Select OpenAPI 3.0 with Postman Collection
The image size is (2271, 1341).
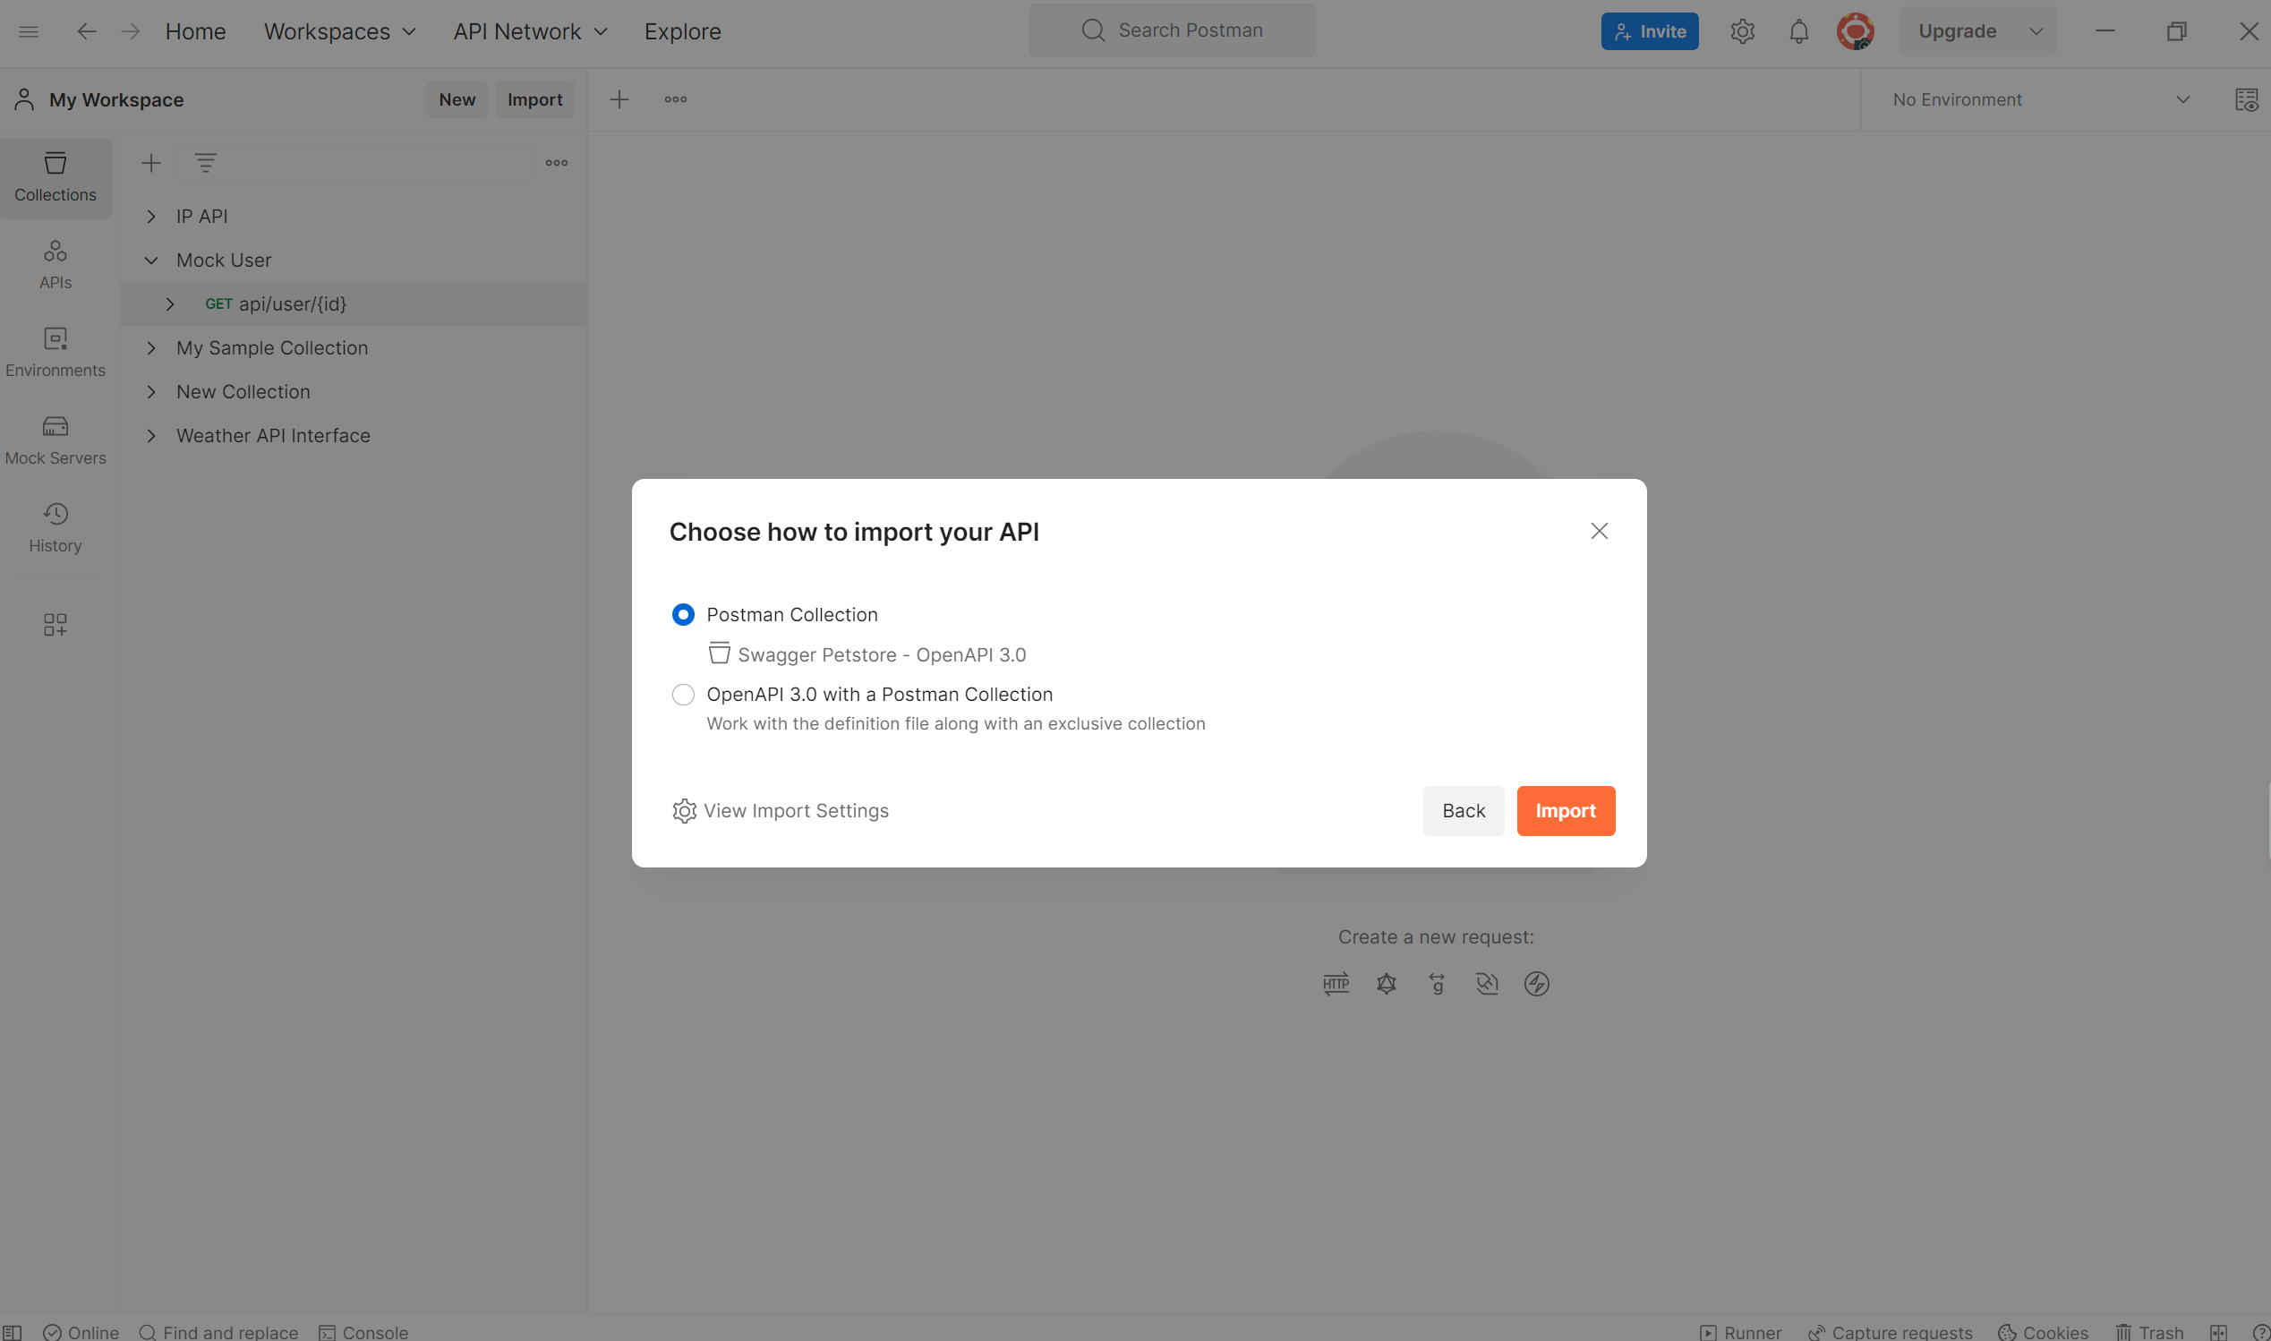683,695
